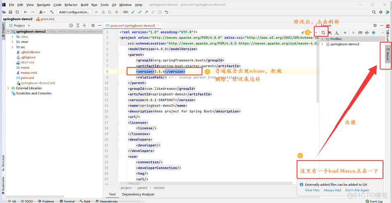Click Git Commit green checkmark
This screenshot has width=392, height=203.
coord(140,12)
